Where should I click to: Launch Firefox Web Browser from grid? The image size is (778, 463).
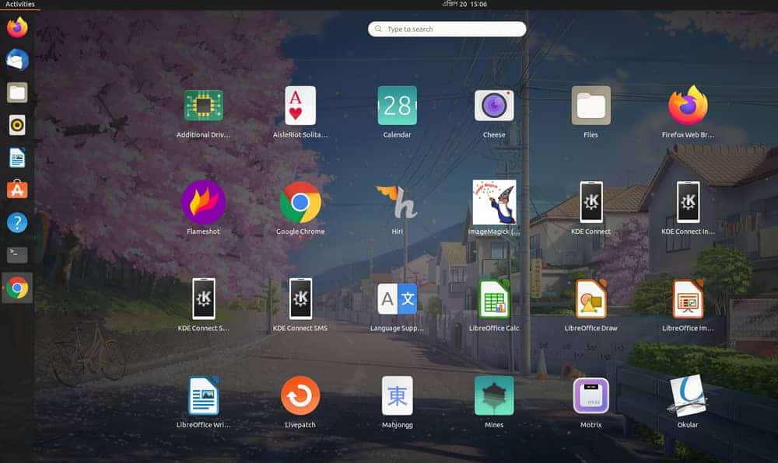tap(688, 106)
